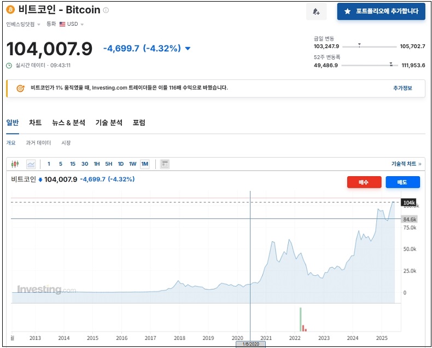Open the 인베스팅닷컴 source dropdown
This screenshot has width=432, height=348.
coord(23,24)
